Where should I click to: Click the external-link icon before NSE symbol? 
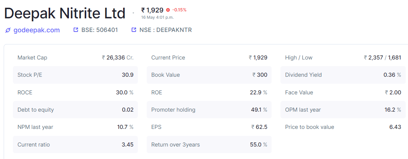tap(134, 30)
